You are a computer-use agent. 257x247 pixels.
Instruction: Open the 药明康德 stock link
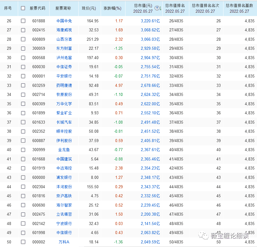[x=64, y=85]
